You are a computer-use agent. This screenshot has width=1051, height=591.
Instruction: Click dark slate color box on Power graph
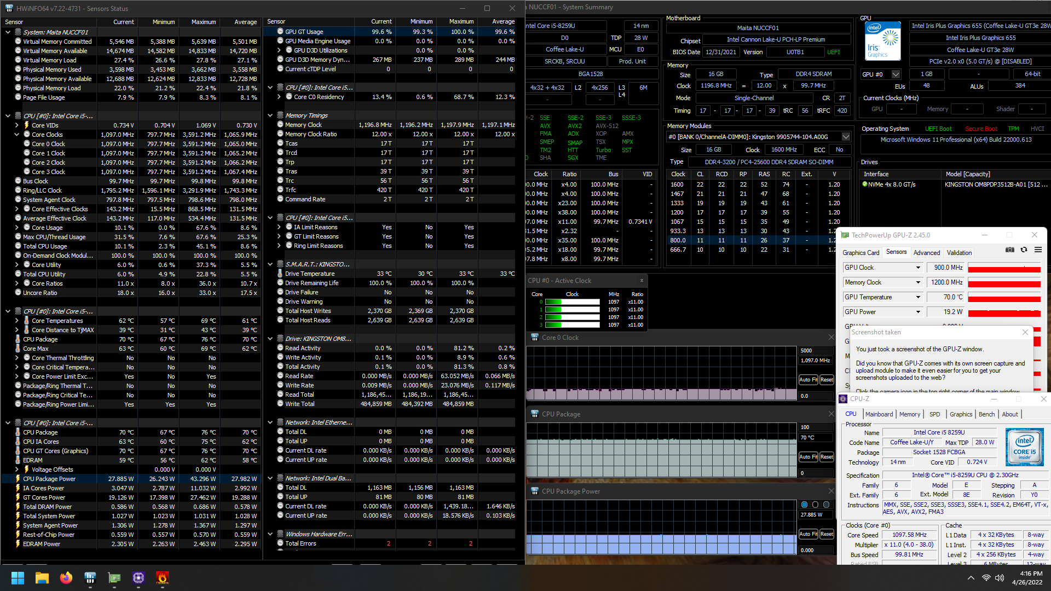coord(826,505)
